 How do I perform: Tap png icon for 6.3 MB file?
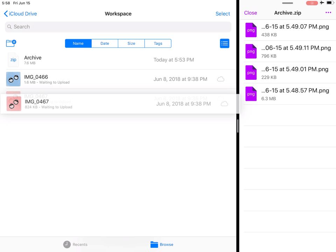pyautogui.click(x=251, y=94)
